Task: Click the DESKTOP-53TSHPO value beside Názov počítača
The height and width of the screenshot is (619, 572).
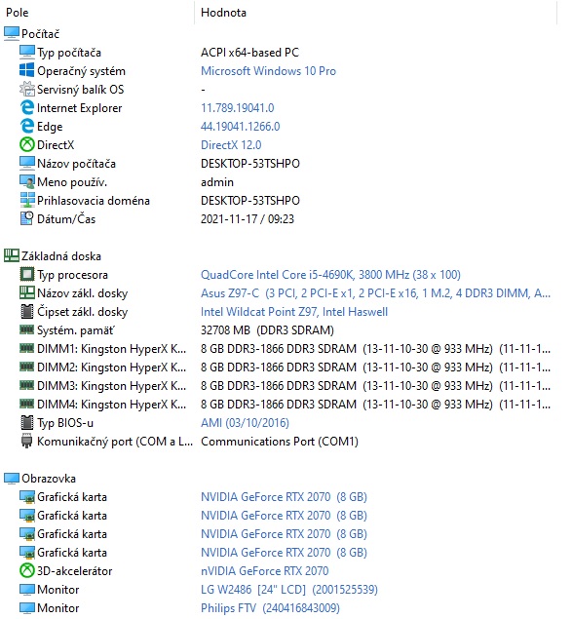Action: [250, 164]
